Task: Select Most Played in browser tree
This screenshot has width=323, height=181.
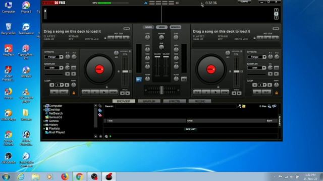Action: pos(57,132)
